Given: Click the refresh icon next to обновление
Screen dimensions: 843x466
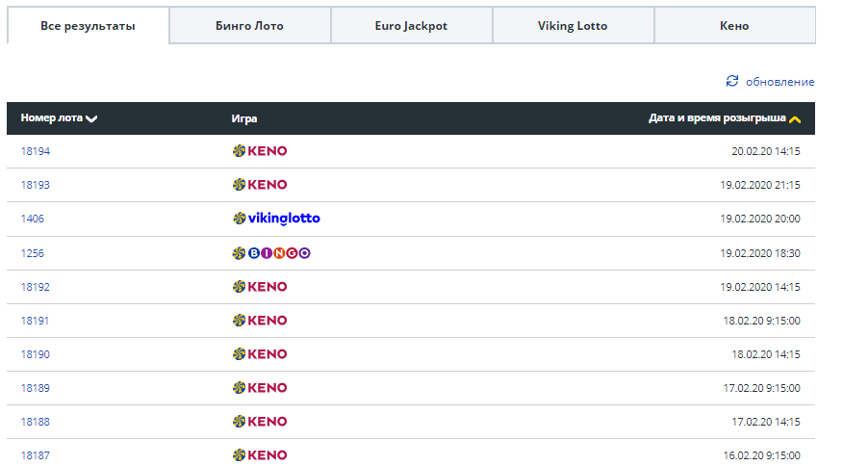Looking at the screenshot, I should click(x=732, y=81).
